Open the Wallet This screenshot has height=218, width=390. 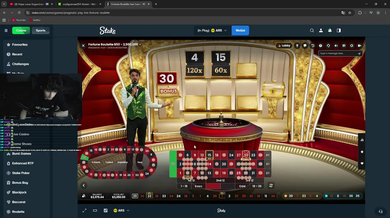coord(240,30)
